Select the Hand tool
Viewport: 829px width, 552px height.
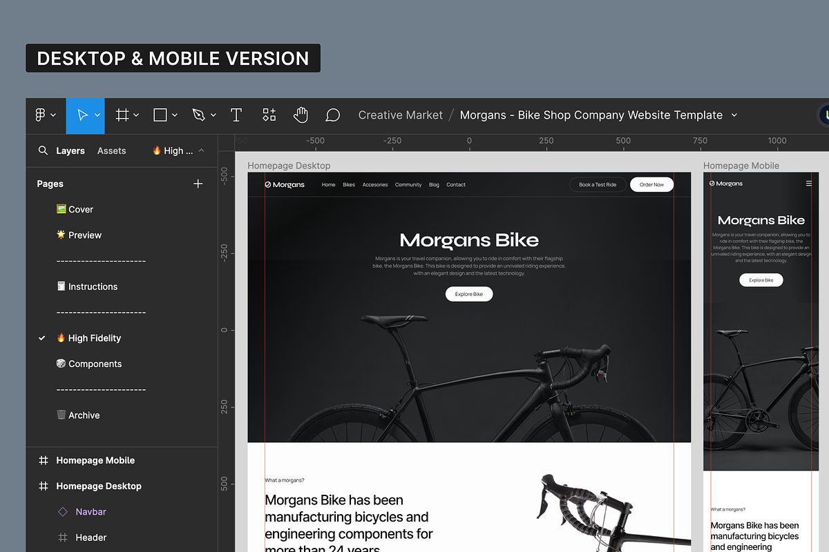(301, 115)
